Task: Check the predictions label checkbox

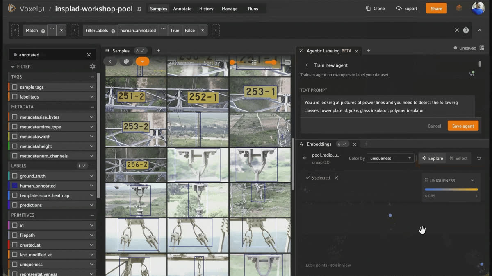Action: point(15,205)
